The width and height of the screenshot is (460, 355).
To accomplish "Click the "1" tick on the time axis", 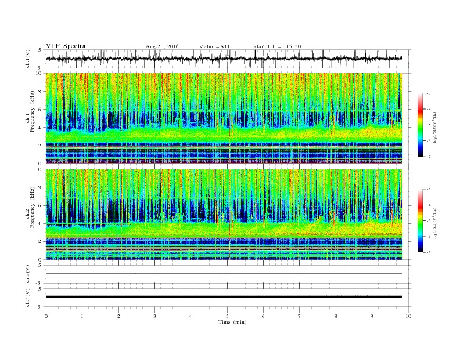I will (82, 316).
